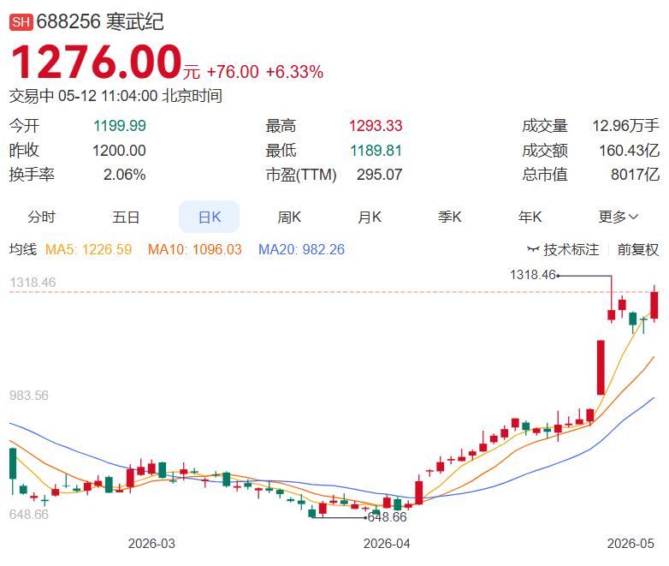Click the MA20: 982.26 indicator label
The height and width of the screenshot is (566, 669).
click(302, 249)
